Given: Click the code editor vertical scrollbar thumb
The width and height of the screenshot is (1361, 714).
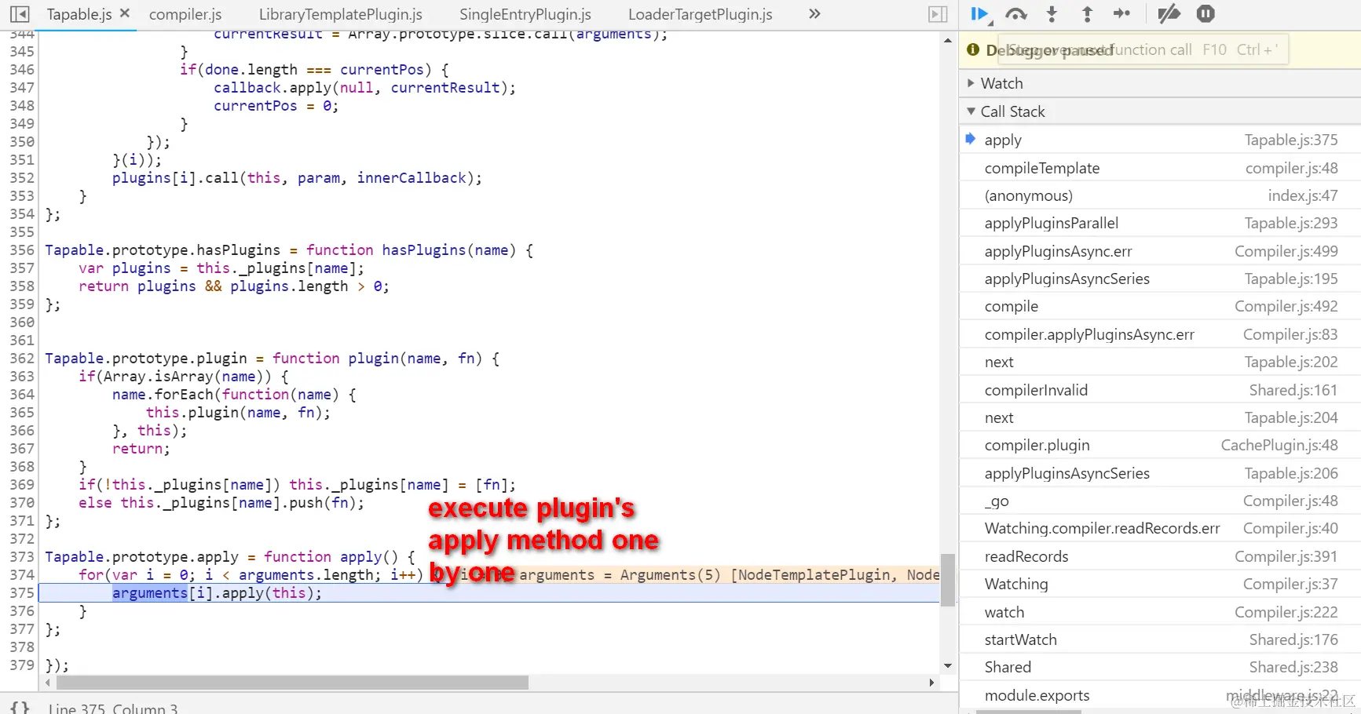Looking at the screenshot, I should (x=948, y=580).
